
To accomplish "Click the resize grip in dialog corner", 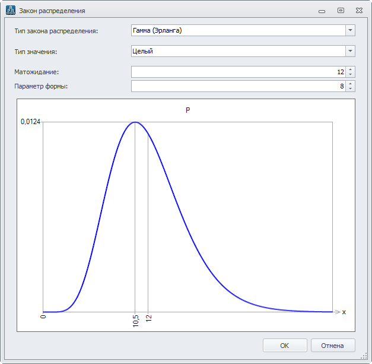I will (367, 359).
